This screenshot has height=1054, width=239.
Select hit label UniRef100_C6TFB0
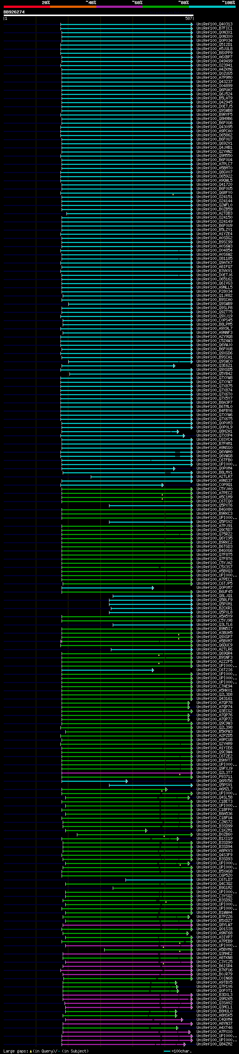tap(214, 460)
